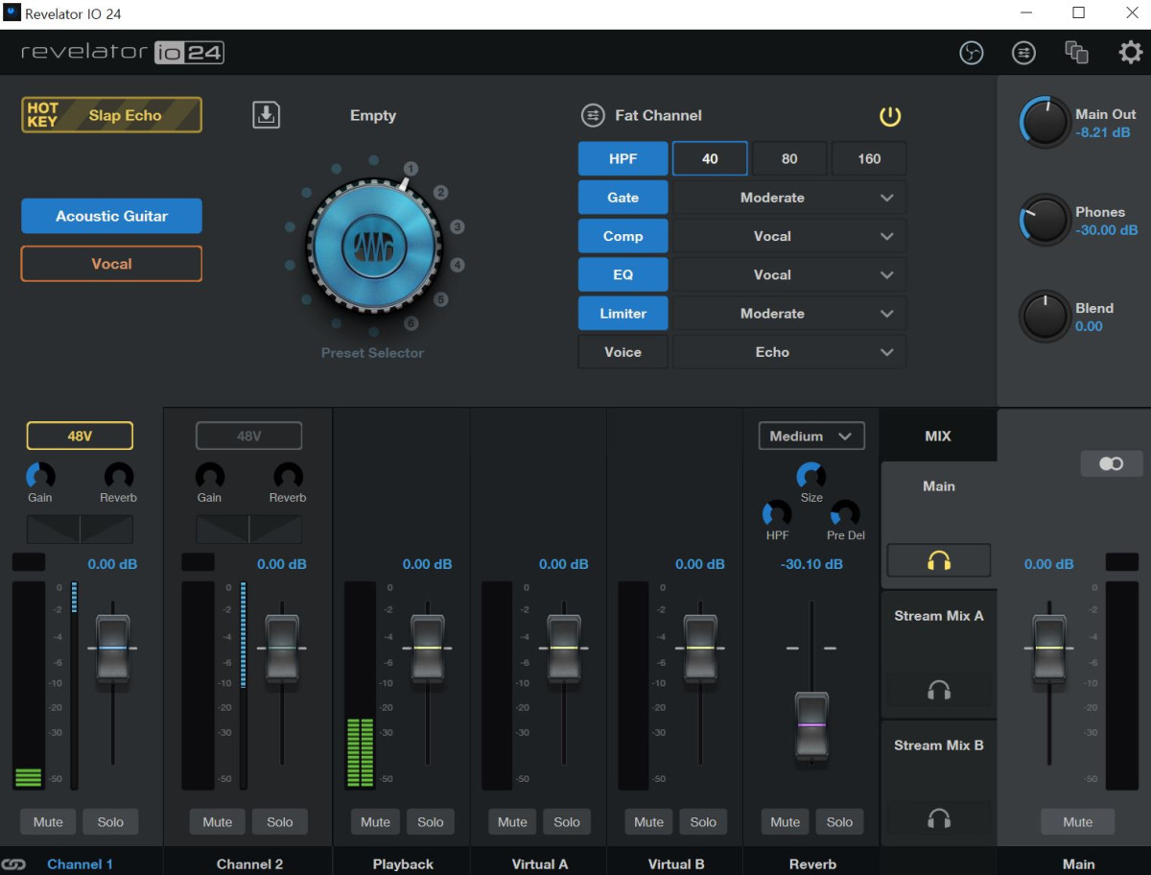
Task: Open the settings gear in the header
Action: [1131, 53]
